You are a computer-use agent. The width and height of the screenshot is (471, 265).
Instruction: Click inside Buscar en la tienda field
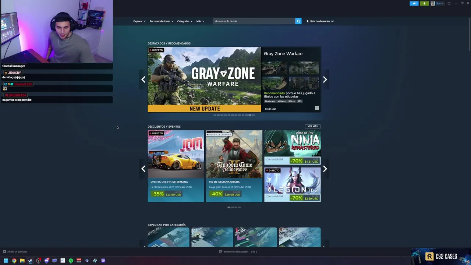click(254, 21)
